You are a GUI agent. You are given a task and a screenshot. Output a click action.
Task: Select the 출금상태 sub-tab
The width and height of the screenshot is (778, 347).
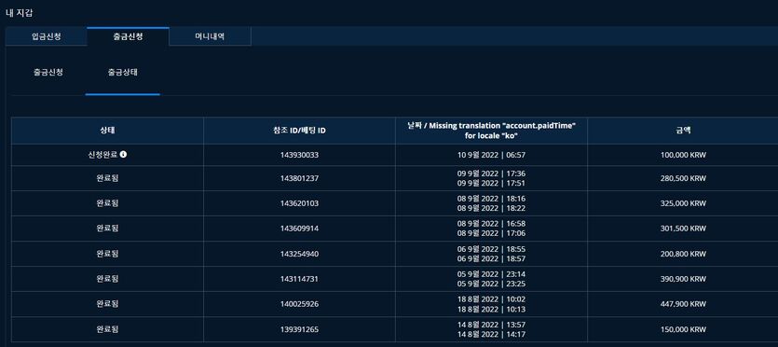123,72
